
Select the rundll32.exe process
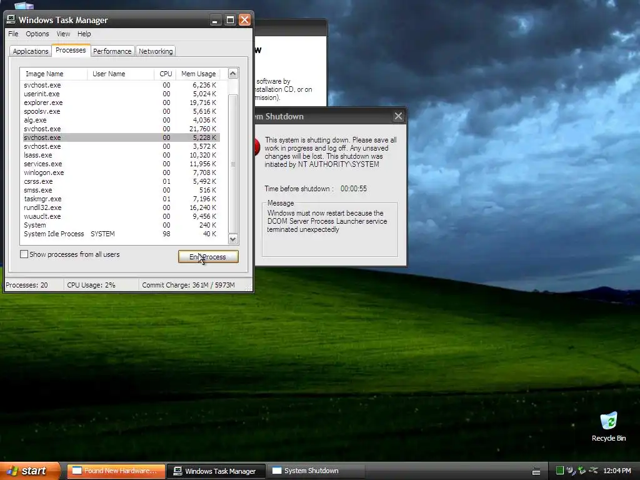pos(121,207)
